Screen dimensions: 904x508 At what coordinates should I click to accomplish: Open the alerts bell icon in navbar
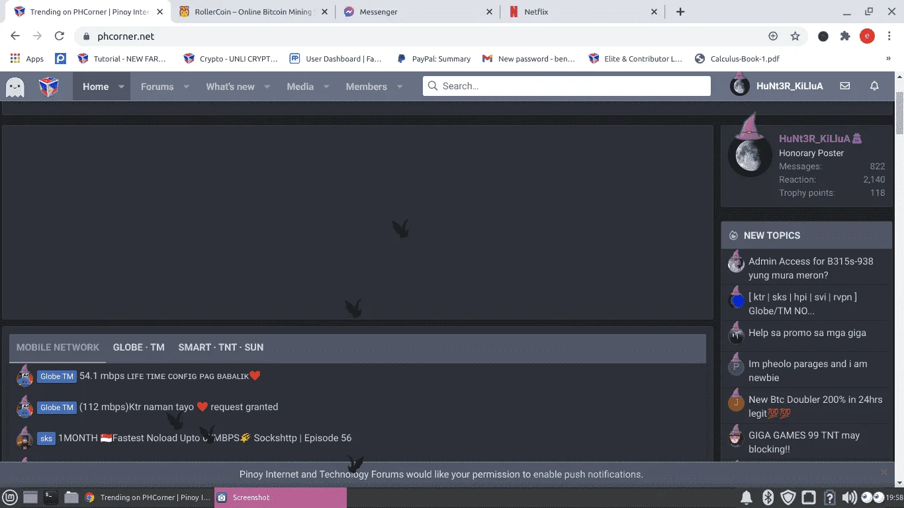point(874,86)
